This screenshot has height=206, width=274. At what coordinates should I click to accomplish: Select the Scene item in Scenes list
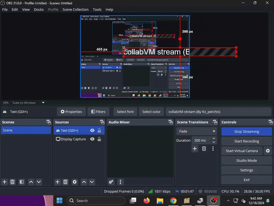(26, 130)
